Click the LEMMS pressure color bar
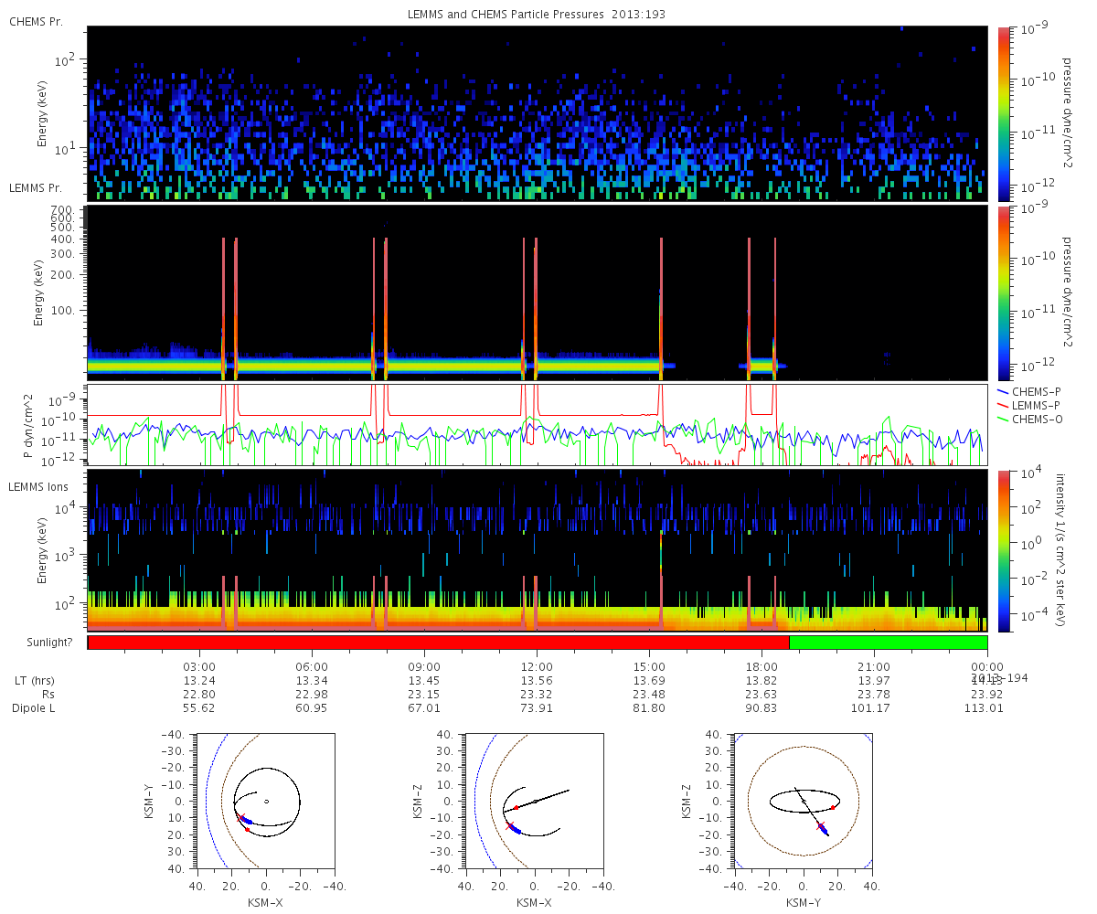Screen dimensions: 1097x914 (1004, 292)
